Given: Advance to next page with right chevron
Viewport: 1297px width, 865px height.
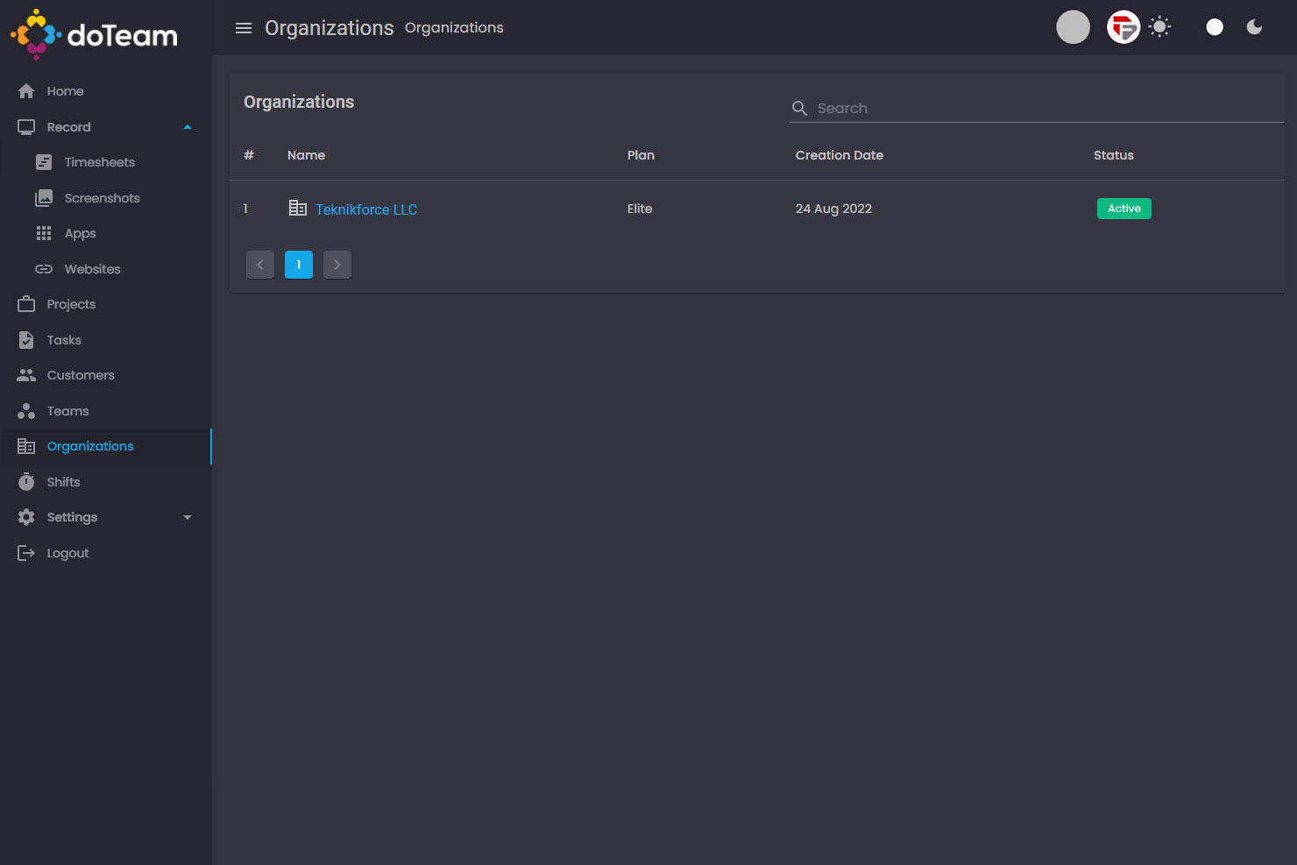Looking at the screenshot, I should (337, 264).
